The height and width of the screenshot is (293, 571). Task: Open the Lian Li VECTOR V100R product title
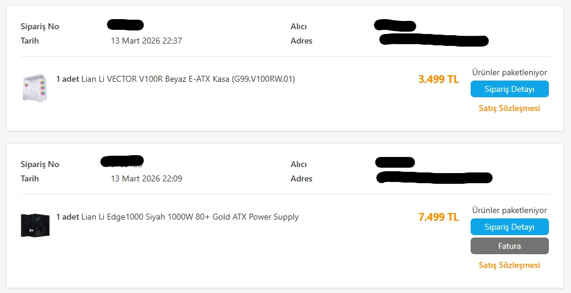(x=188, y=79)
